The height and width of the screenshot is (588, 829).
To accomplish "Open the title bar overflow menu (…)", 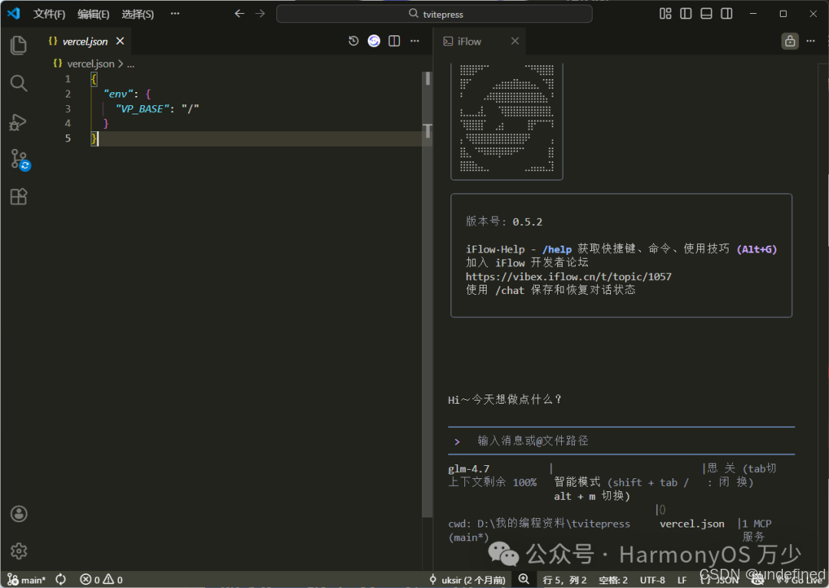I will point(175,14).
